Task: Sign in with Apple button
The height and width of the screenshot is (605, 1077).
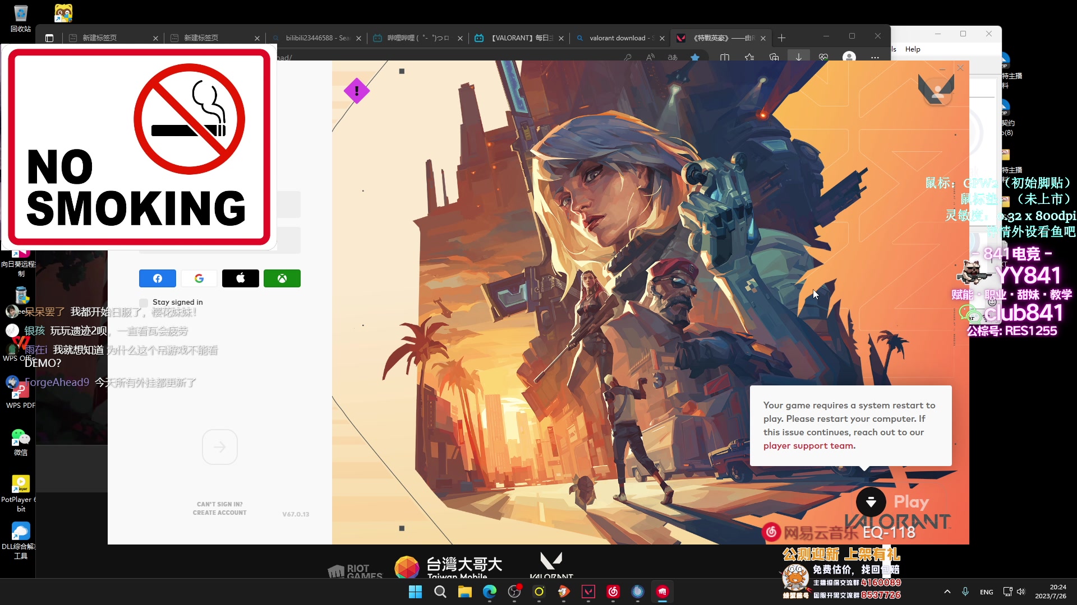Action: coord(241,278)
